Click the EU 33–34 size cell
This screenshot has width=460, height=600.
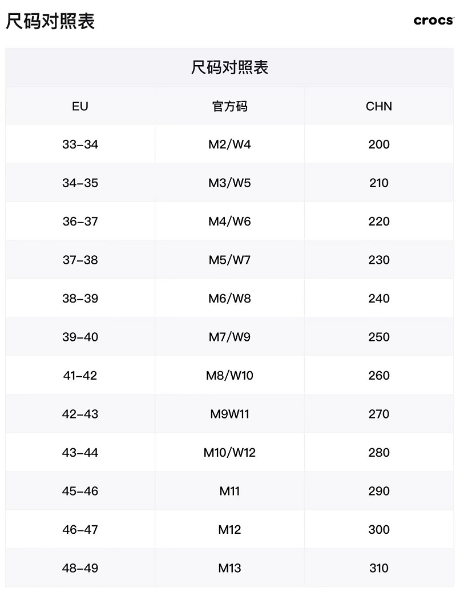(80, 144)
